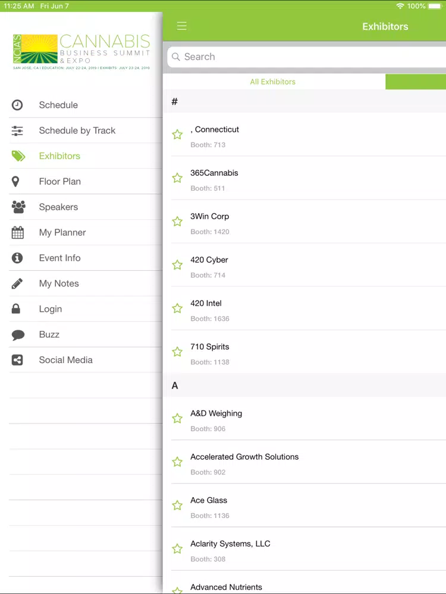Viewport: 446px width, 594px height.
Task: Click the Exhibitors tag icon
Action: click(x=18, y=156)
